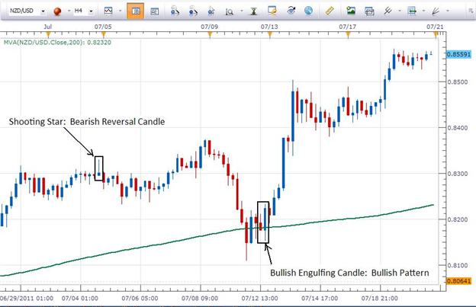The height and width of the screenshot is (307, 476).
Task: Click the 07/13 orange date marker
Action: (269, 34)
